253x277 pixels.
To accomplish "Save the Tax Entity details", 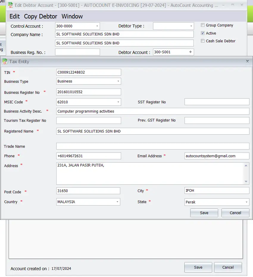I will 204,213.
